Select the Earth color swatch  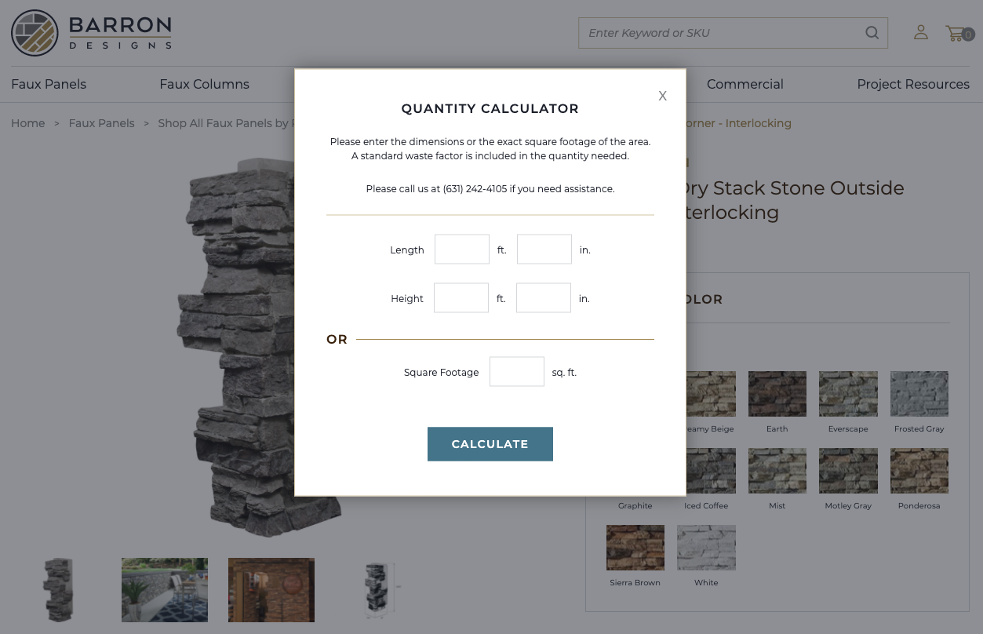pyautogui.click(x=777, y=394)
